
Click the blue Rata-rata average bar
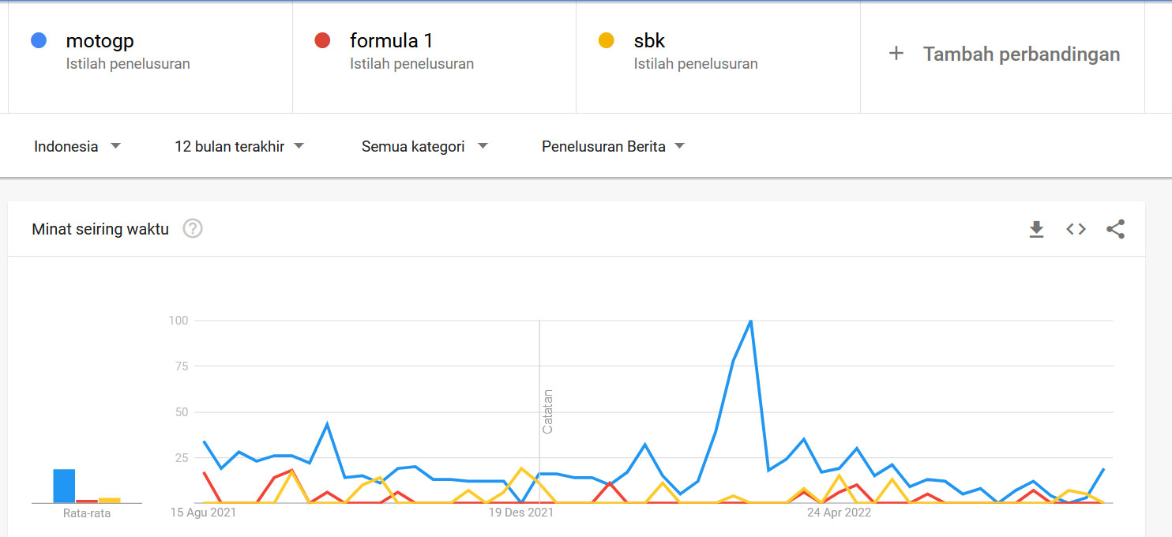point(64,486)
